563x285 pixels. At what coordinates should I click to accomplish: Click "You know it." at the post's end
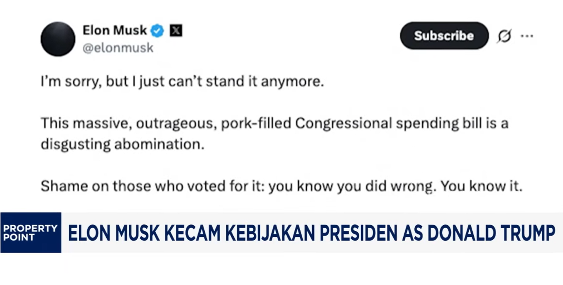click(481, 187)
